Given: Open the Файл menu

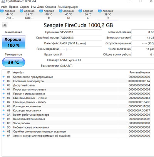Looking at the screenshot, I should [4, 7].
